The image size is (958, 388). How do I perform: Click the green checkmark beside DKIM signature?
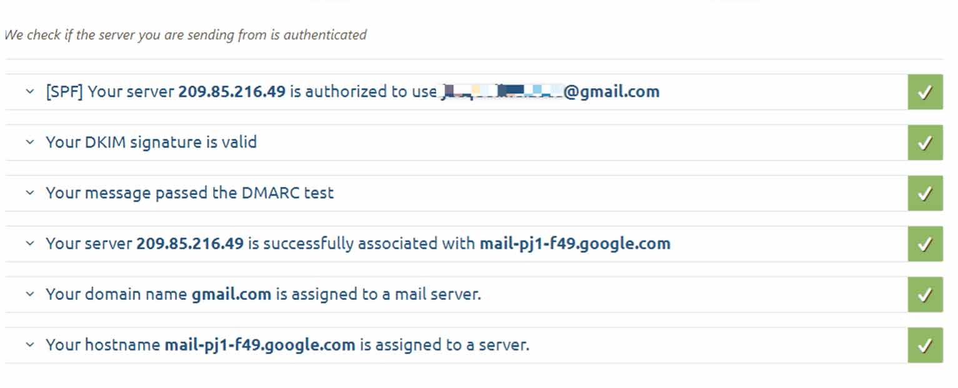[925, 143]
